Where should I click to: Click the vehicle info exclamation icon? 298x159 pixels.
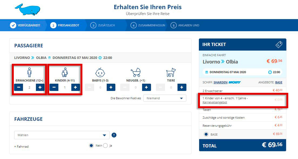tap(114, 135)
